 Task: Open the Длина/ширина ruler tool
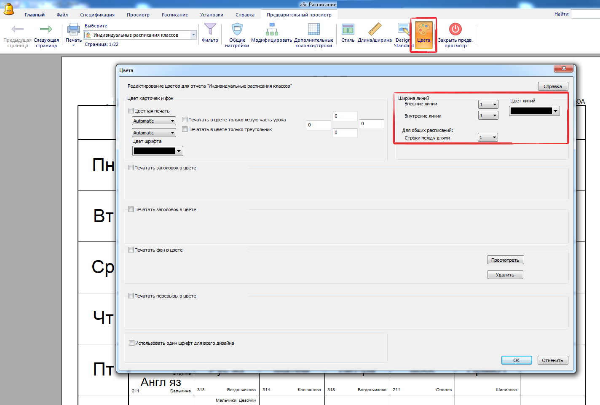click(x=375, y=30)
